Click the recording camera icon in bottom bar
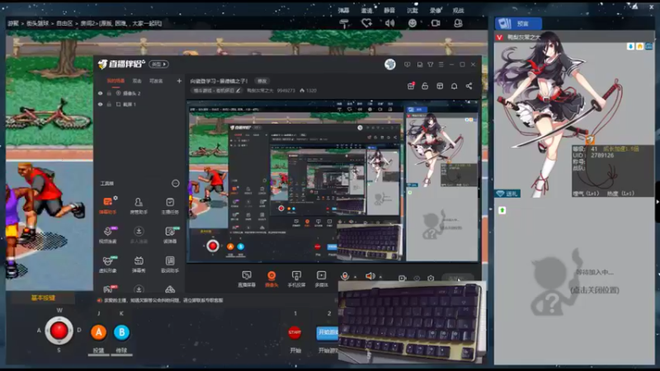Screen dimensions: 660x371 402,278
